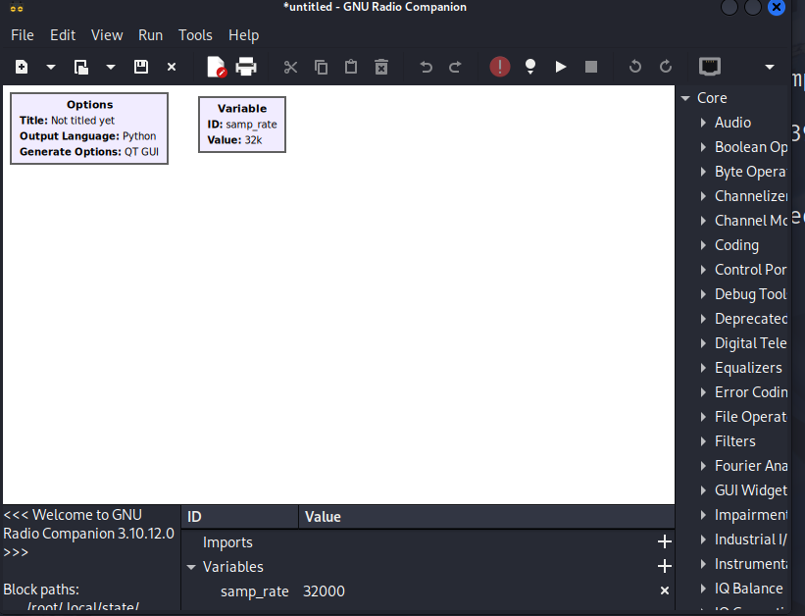The image size is (805, 616).
Task: Expand the Filters category
Action: pyautogui.click(x=703, y=441)
